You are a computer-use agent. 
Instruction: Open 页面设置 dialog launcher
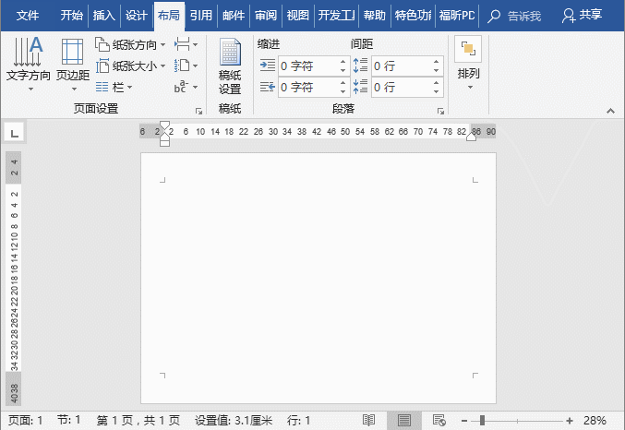(198, 111)
